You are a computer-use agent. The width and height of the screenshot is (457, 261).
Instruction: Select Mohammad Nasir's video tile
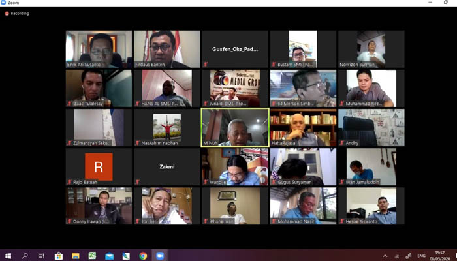click(x=303, y=206)
